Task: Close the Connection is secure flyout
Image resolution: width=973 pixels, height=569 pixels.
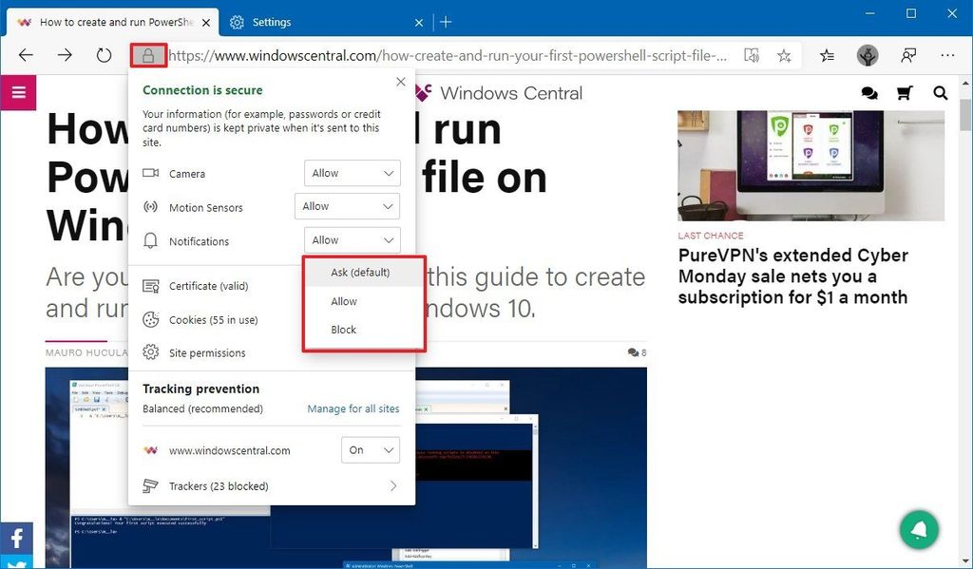Action: (400, 82)
